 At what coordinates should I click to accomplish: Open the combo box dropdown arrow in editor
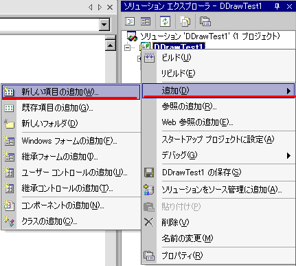tap(104, 24)
